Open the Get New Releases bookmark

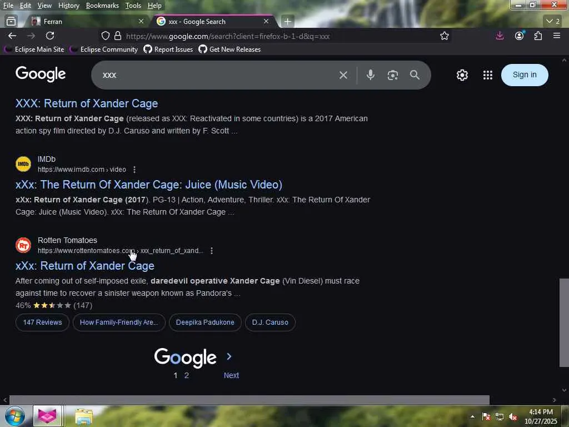pyautogui.click(x=229, y=49)
